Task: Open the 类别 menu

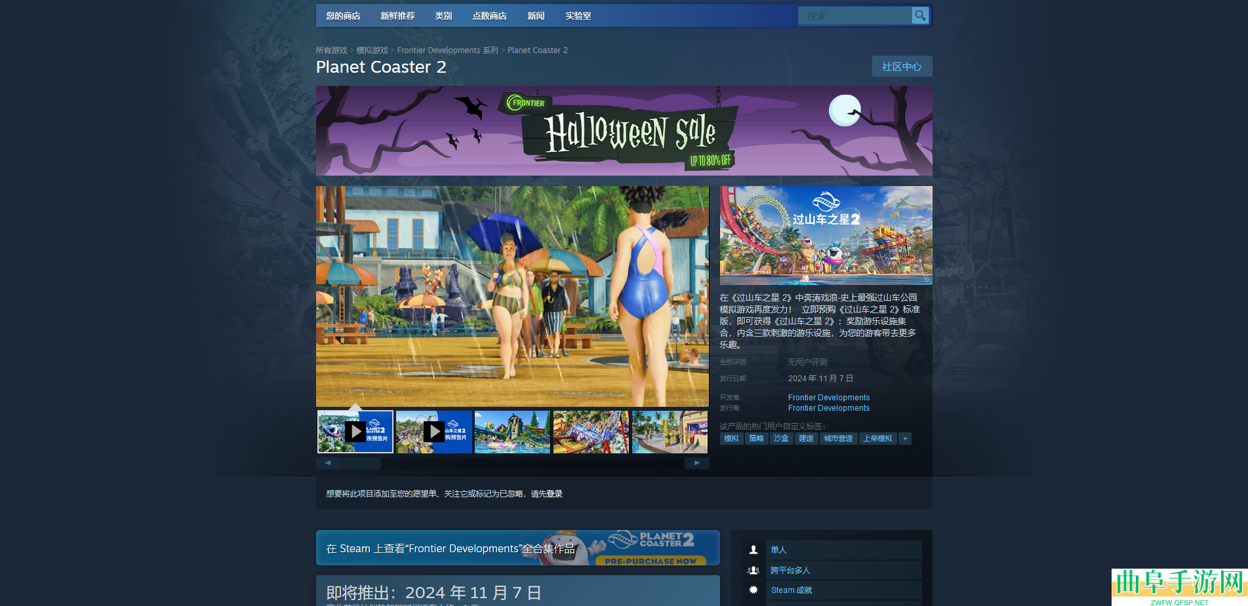Action: point(443,16)
